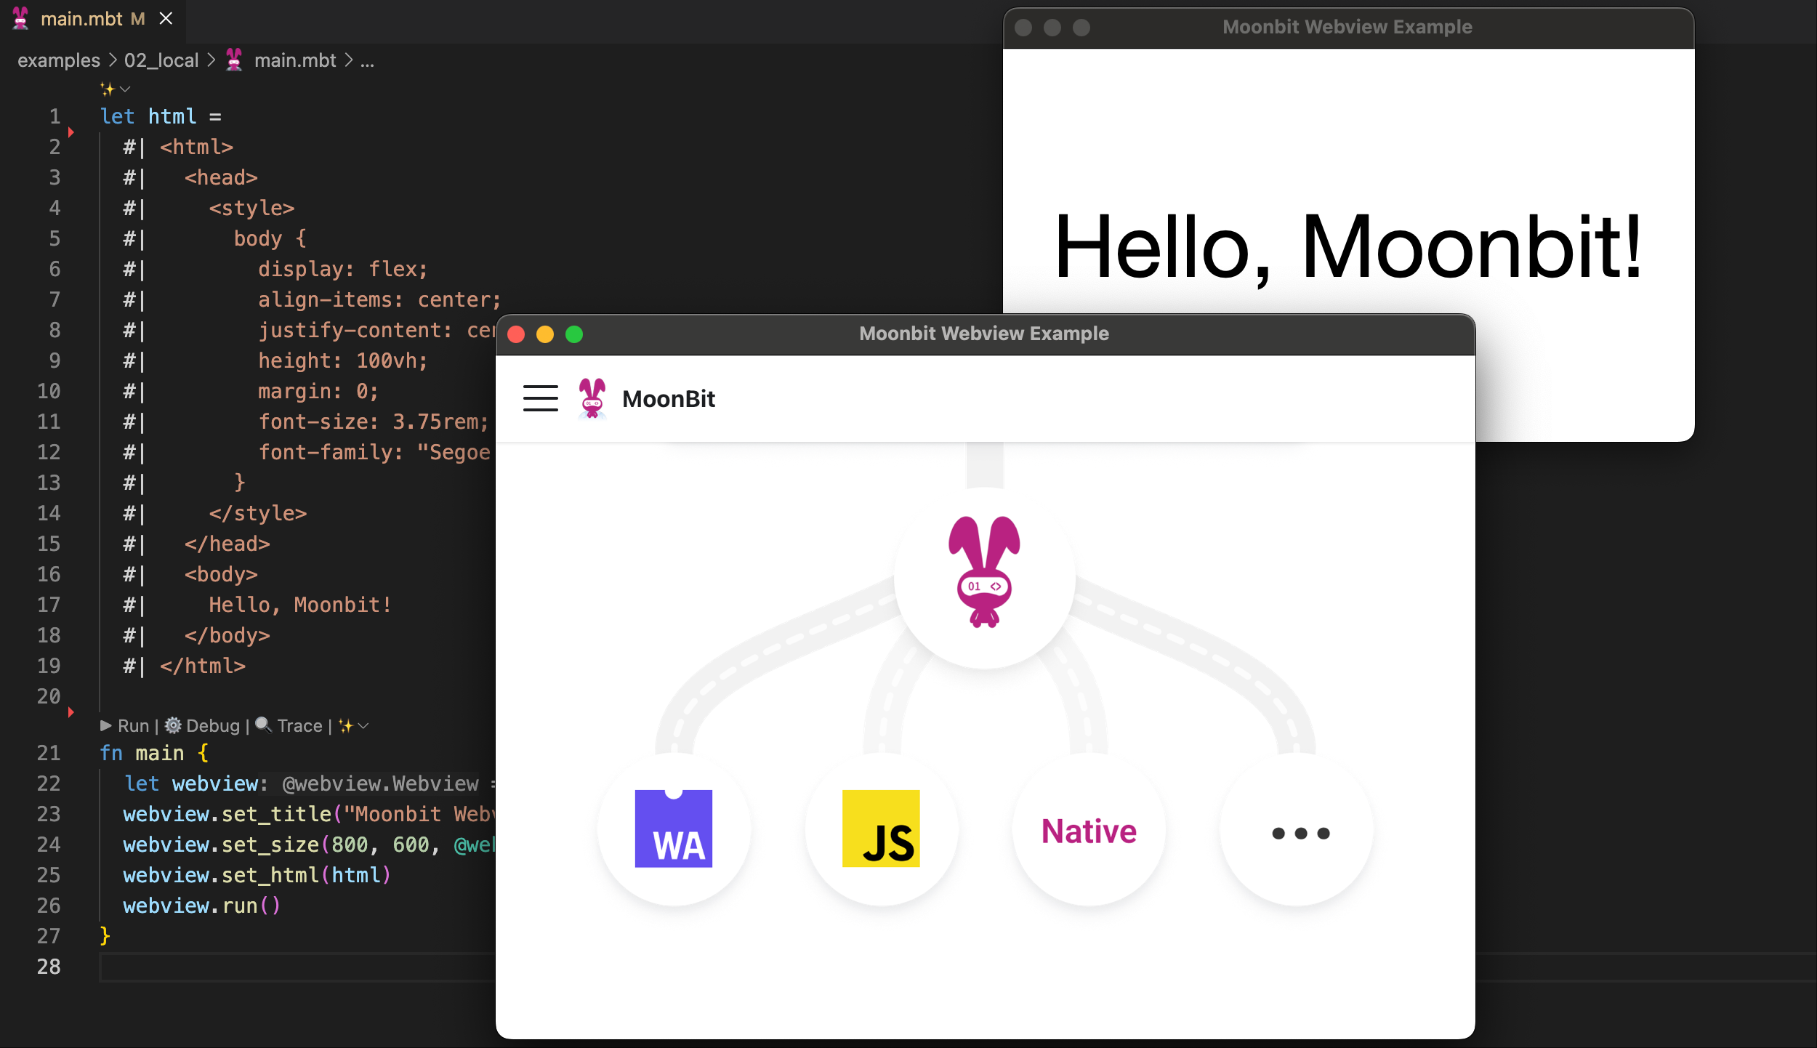1817x1048 pixels.
Task: Click the sparkle AI icon above line 1
Action: coord(107,89)
